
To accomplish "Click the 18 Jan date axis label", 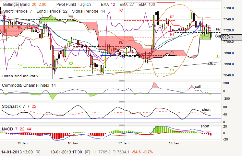I will click(x=174, y=143).
